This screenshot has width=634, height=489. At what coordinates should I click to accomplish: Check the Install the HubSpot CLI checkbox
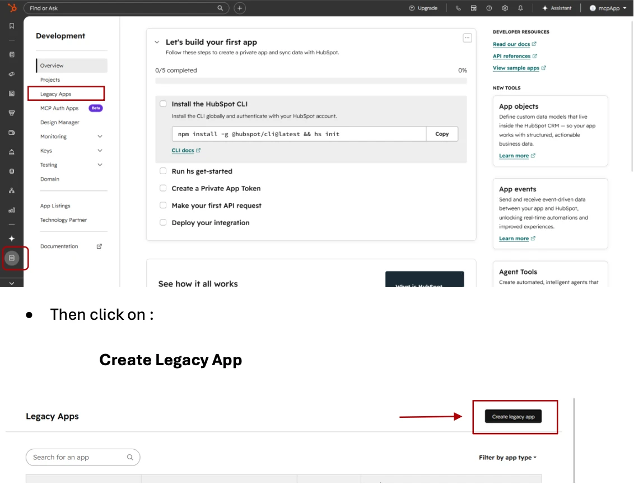[163, 104]
